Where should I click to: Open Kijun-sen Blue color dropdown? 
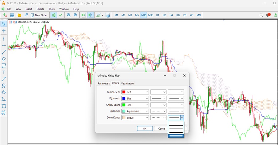coord(135,99)
